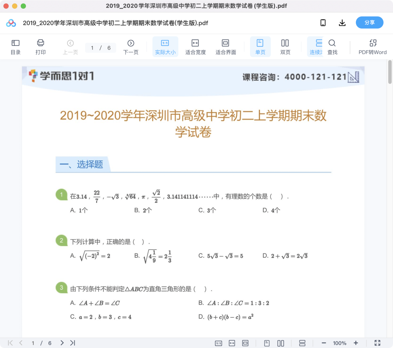Click the document title 2019~2020学年深圳市

(x=193, y=124)
